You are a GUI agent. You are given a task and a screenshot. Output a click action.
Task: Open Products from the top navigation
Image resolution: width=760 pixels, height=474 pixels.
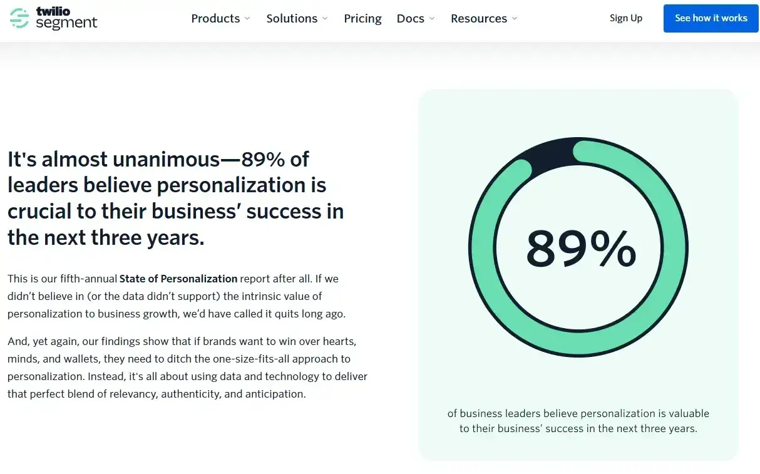coord(215,19)
